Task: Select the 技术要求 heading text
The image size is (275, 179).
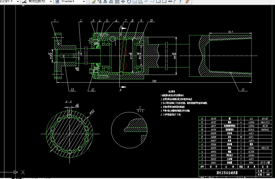Action: (x=172, y=92)
